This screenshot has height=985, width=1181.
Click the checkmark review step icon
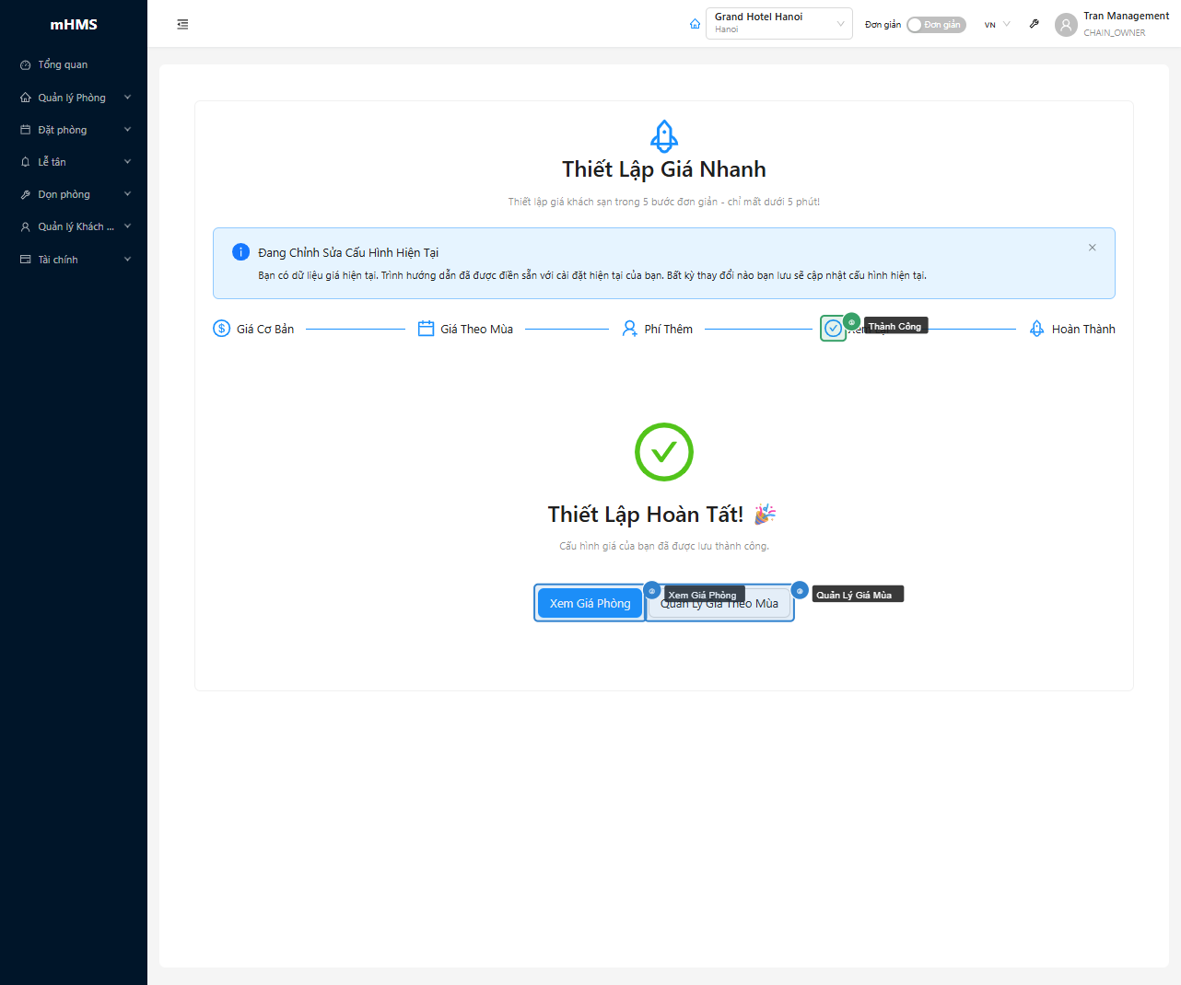[833, 329]
